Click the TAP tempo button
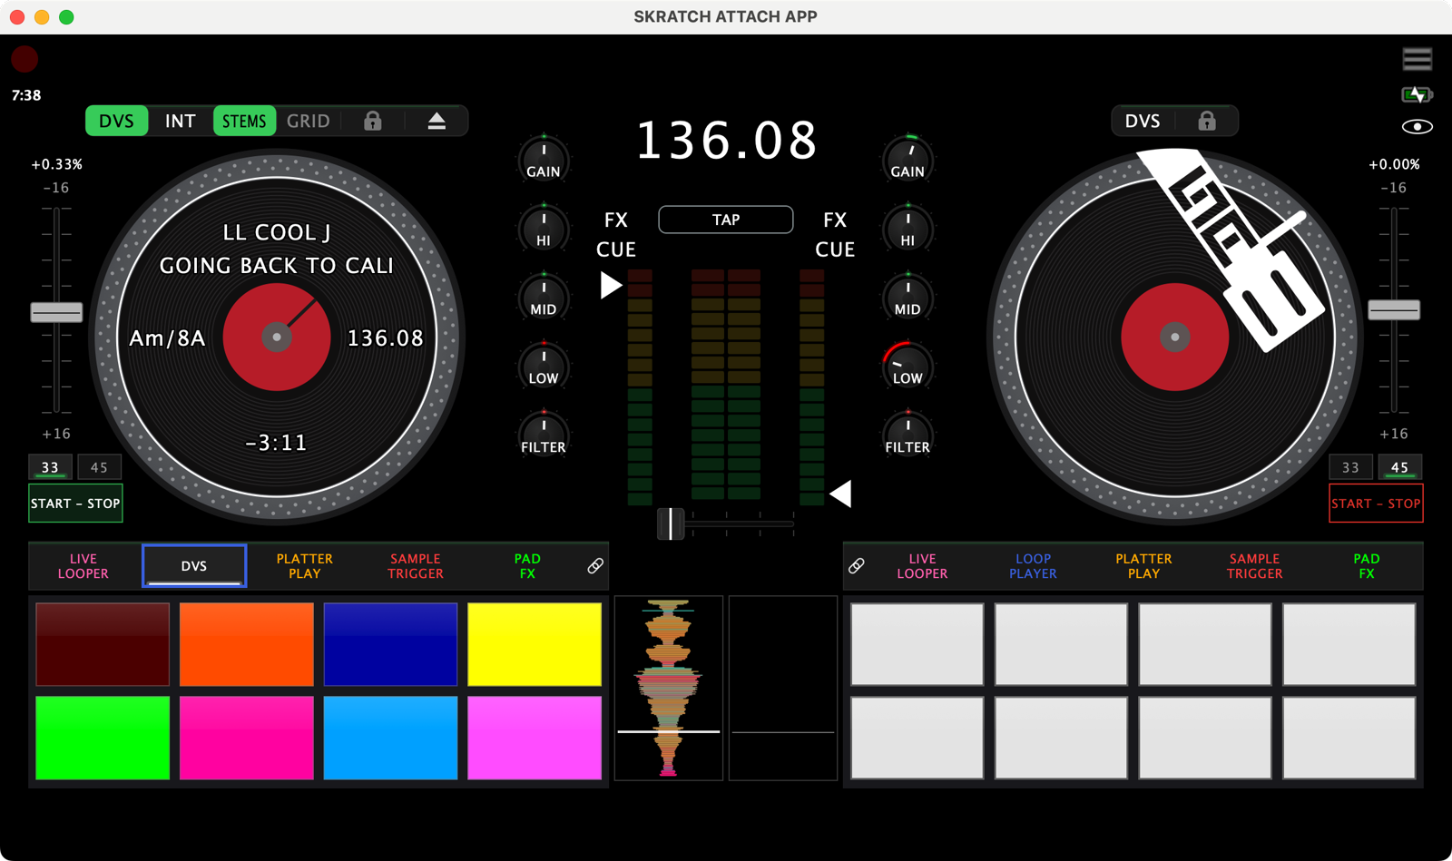 (726, 220)
